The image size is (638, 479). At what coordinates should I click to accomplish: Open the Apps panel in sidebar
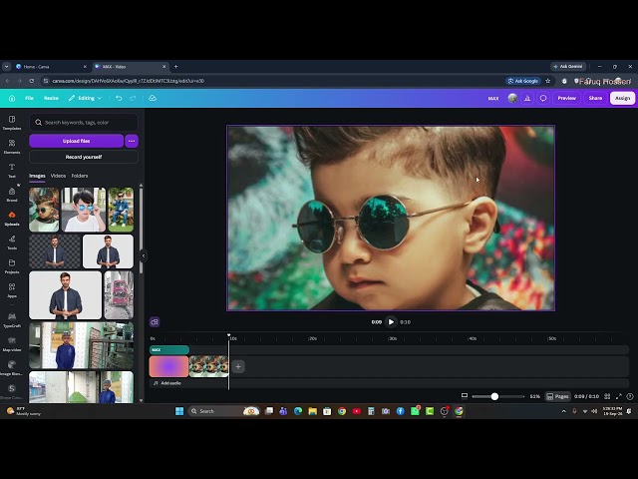click(12, 290)
